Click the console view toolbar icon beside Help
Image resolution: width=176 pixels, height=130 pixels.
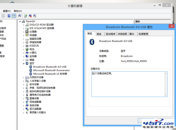[x=14, y=16]
